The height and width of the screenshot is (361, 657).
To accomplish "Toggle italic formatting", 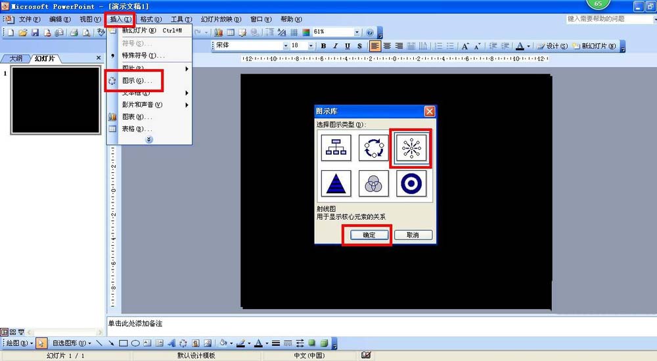I will pos(335,46).
